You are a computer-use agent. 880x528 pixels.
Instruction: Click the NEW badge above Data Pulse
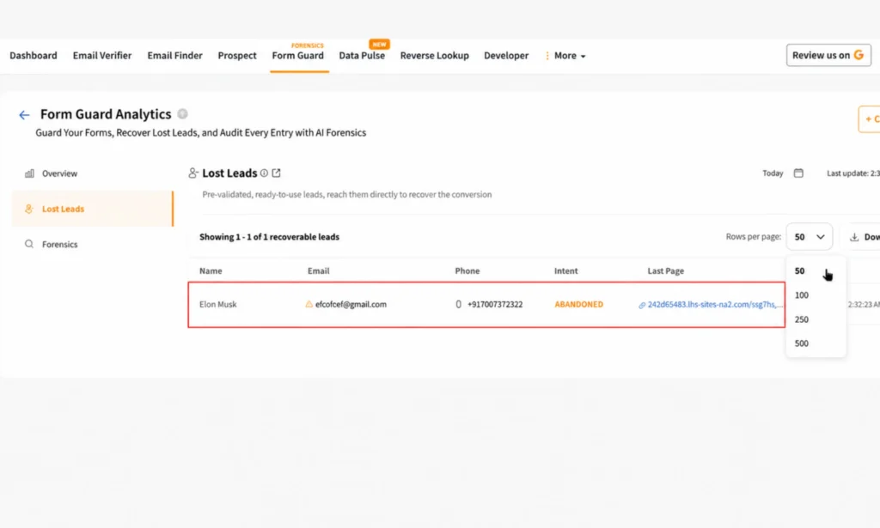(379, 44)
